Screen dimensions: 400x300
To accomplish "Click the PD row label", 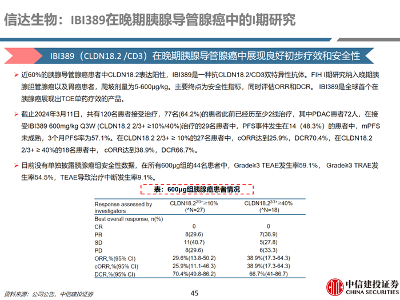I will click(x=98, y=250).
